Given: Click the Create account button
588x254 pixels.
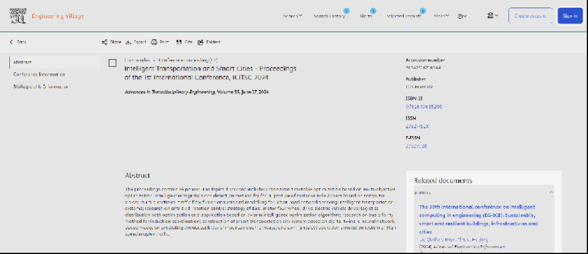Looking at the screenshot, I should pyautogui.click(x=530, y=16).
